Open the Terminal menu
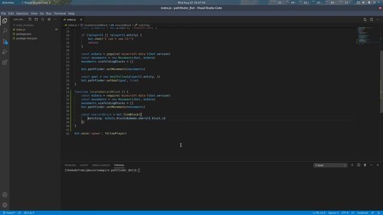This screenshot has width=383, height=215. (x=60, y=13)
